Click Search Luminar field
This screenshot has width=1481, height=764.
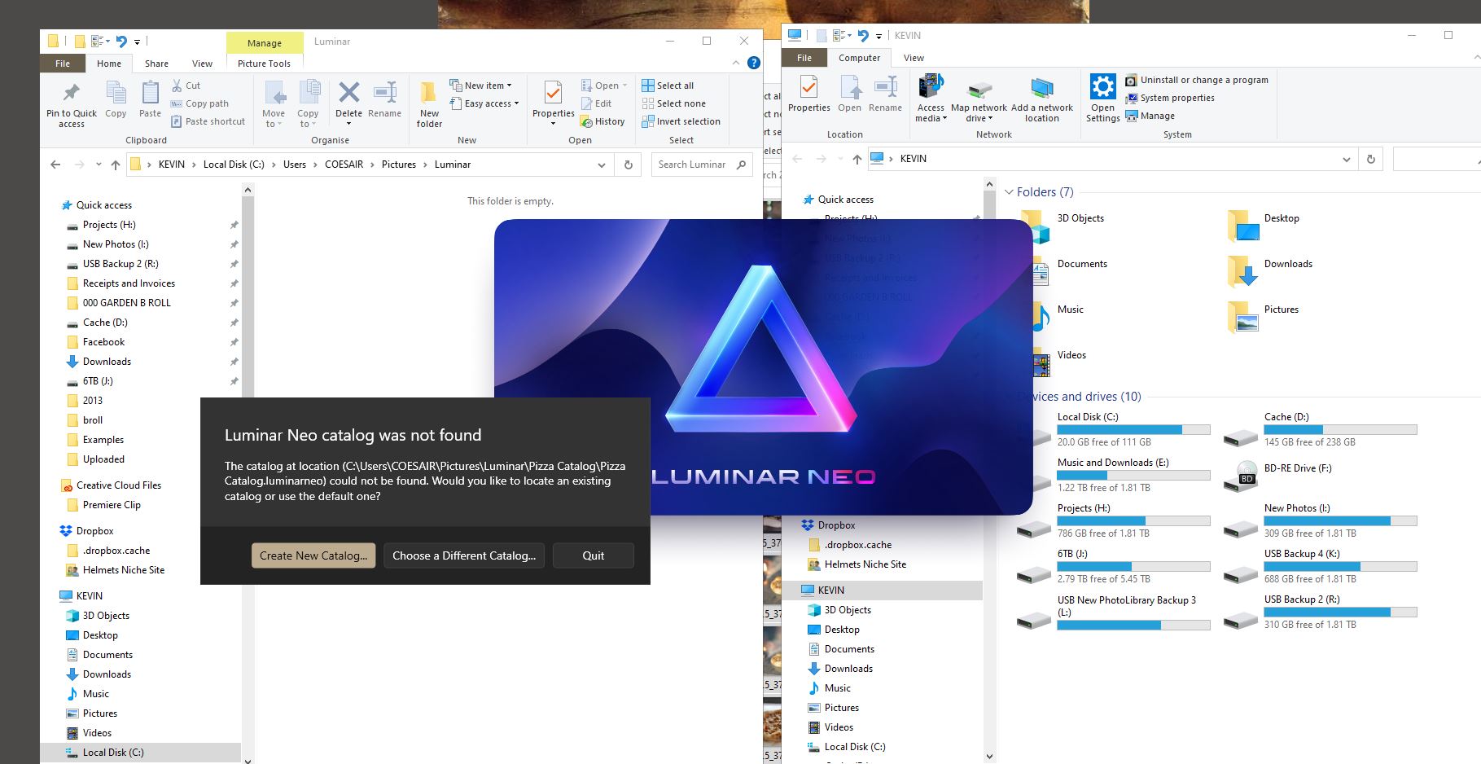point(702,165)
